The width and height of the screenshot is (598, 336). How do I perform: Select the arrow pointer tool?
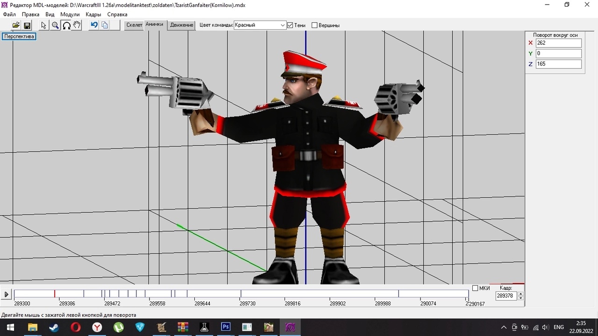pos(44,25)
